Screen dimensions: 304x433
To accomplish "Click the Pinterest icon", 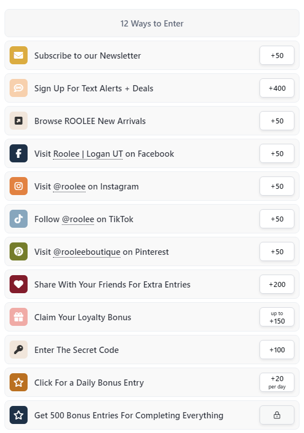I will tap(19, 251).
